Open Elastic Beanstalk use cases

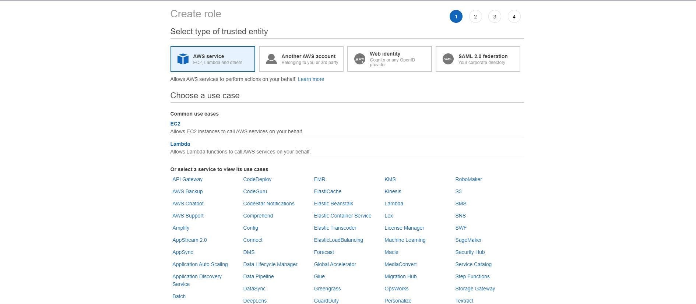334,204
